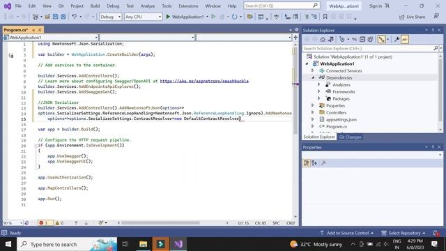Click the Solution Explorer Home icon
The height and width of the screenshot is (251, 446).
pos(323,40)
